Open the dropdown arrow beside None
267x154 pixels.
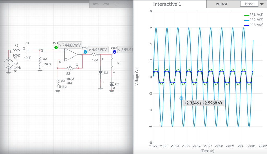click(262, 4)
